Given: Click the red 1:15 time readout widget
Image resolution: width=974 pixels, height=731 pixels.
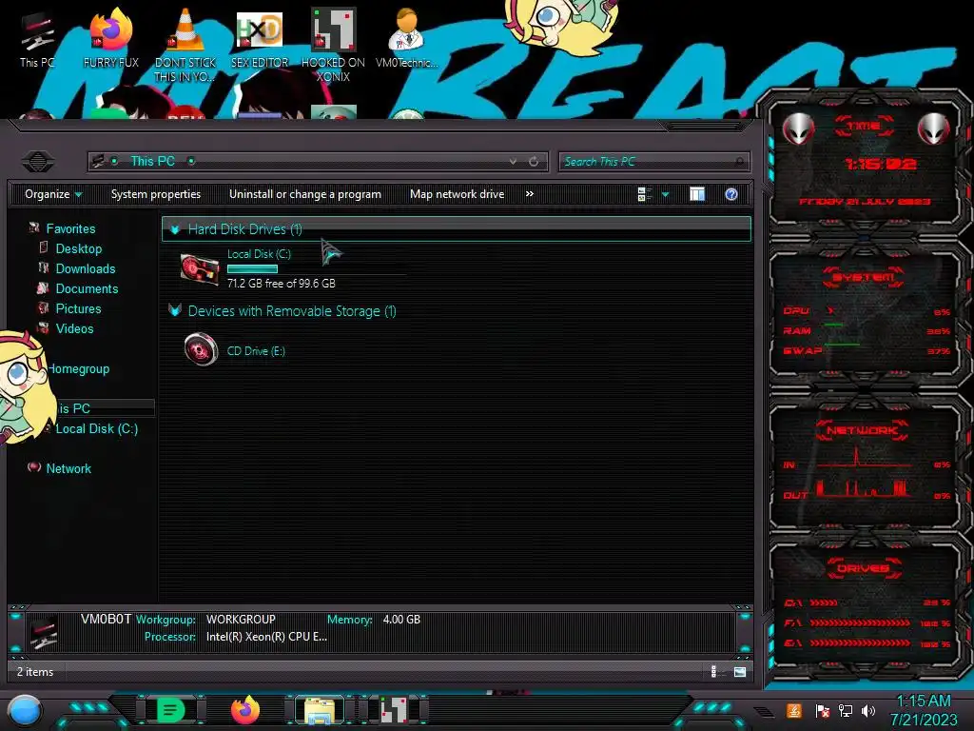Looking at the screenshot, I should [880, 164].
